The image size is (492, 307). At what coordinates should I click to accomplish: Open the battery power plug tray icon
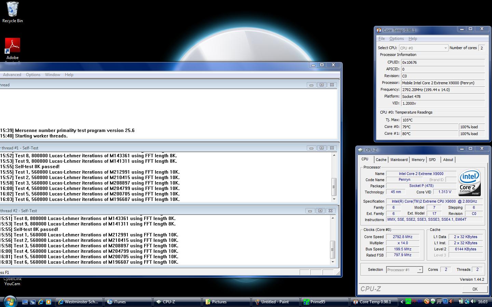461,301
